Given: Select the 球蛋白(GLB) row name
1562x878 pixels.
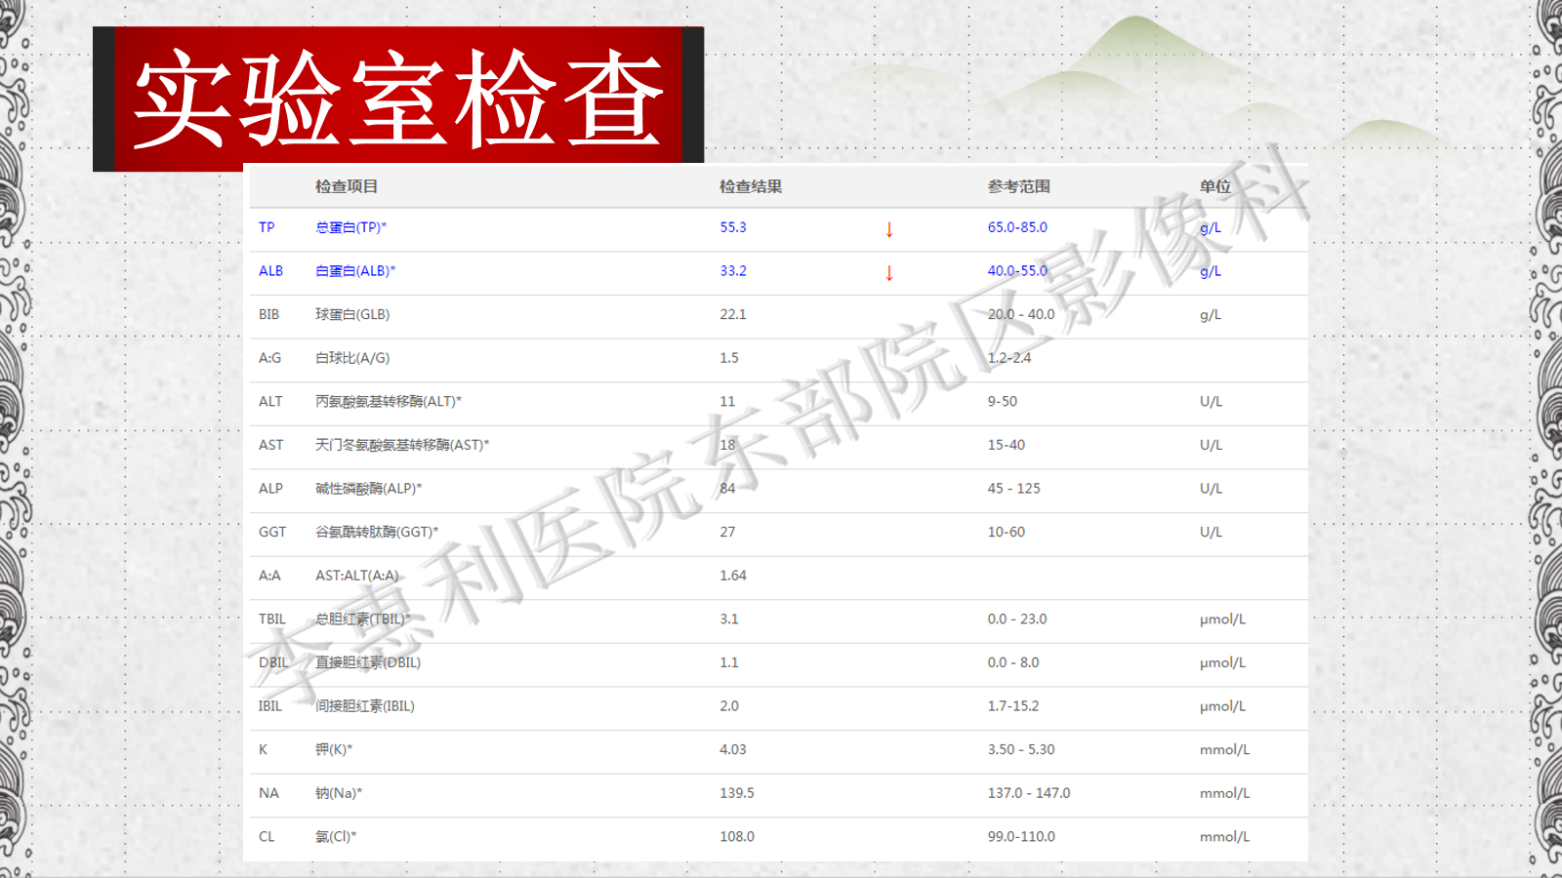Looking at the screenshot, I should (x=352, y=314).
